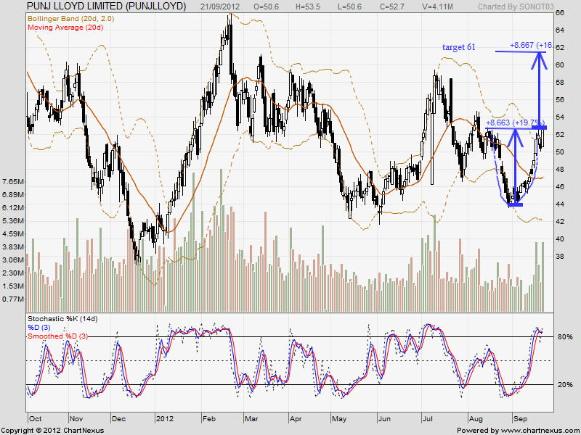This screenshot has width=581, height=435.
Task: Click the 2012 year label on time axis
Action: 165,419
